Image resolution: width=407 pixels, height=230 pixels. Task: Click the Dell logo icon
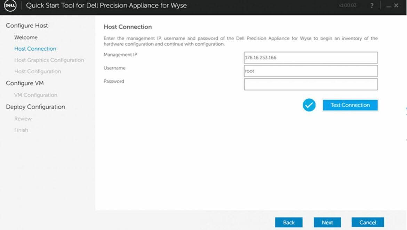click(x=10, y=6)
